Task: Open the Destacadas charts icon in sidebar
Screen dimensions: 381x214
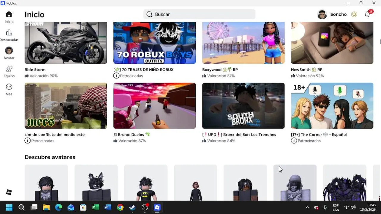Action: coord(9,33)
